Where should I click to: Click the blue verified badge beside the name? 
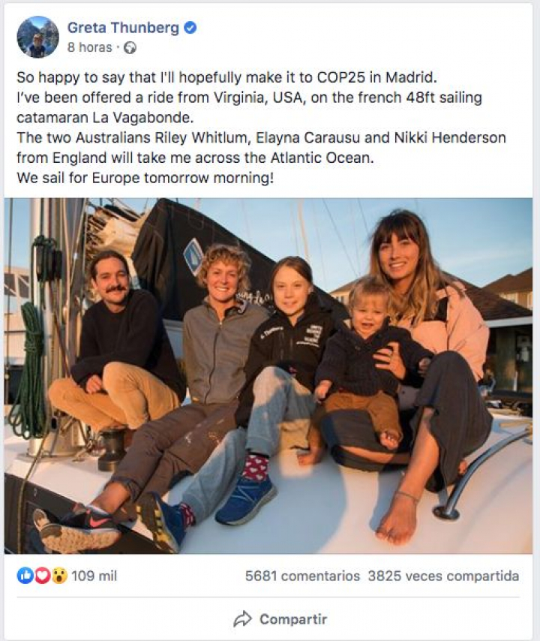pyautogui.click(x=190, y=29)
